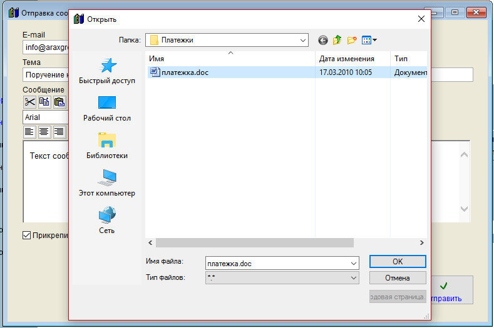Expand the Имя файла dropdown arrow
The width and height of the screenshot is (494, 328).
pyautogui.click(x=354, y=263)
